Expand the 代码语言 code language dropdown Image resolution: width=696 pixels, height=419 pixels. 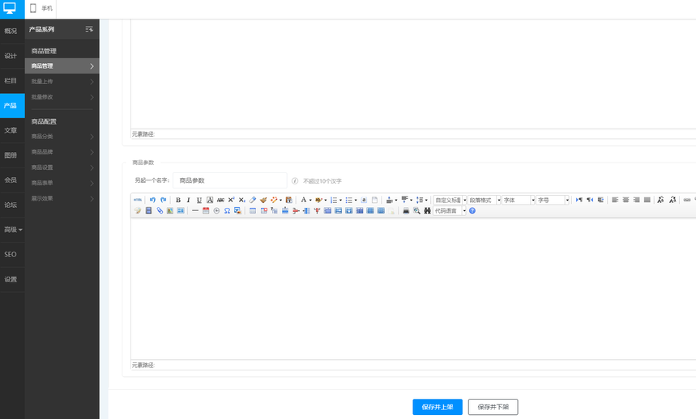coord(450,211)
